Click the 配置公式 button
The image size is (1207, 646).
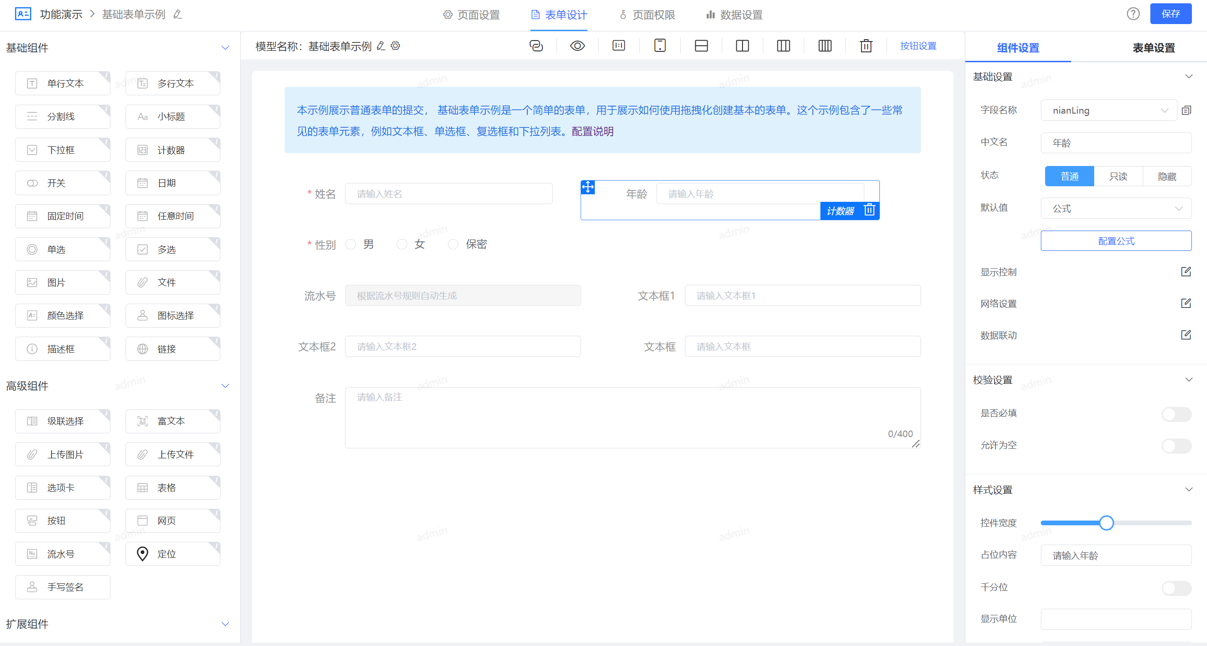click(1116, 241)
